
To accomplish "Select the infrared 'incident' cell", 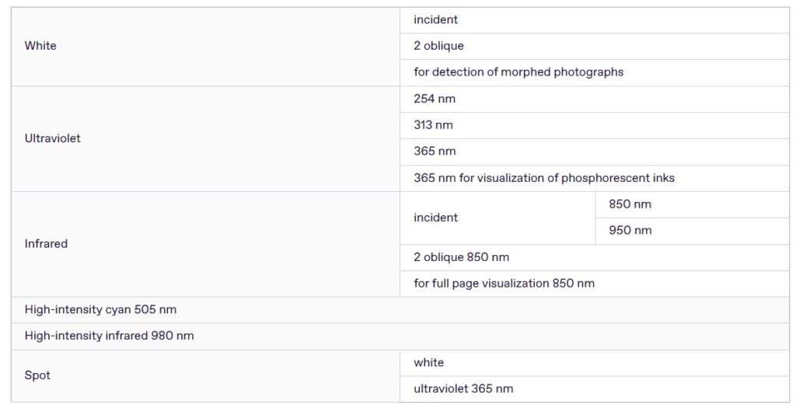I will [x=435, y=218].
